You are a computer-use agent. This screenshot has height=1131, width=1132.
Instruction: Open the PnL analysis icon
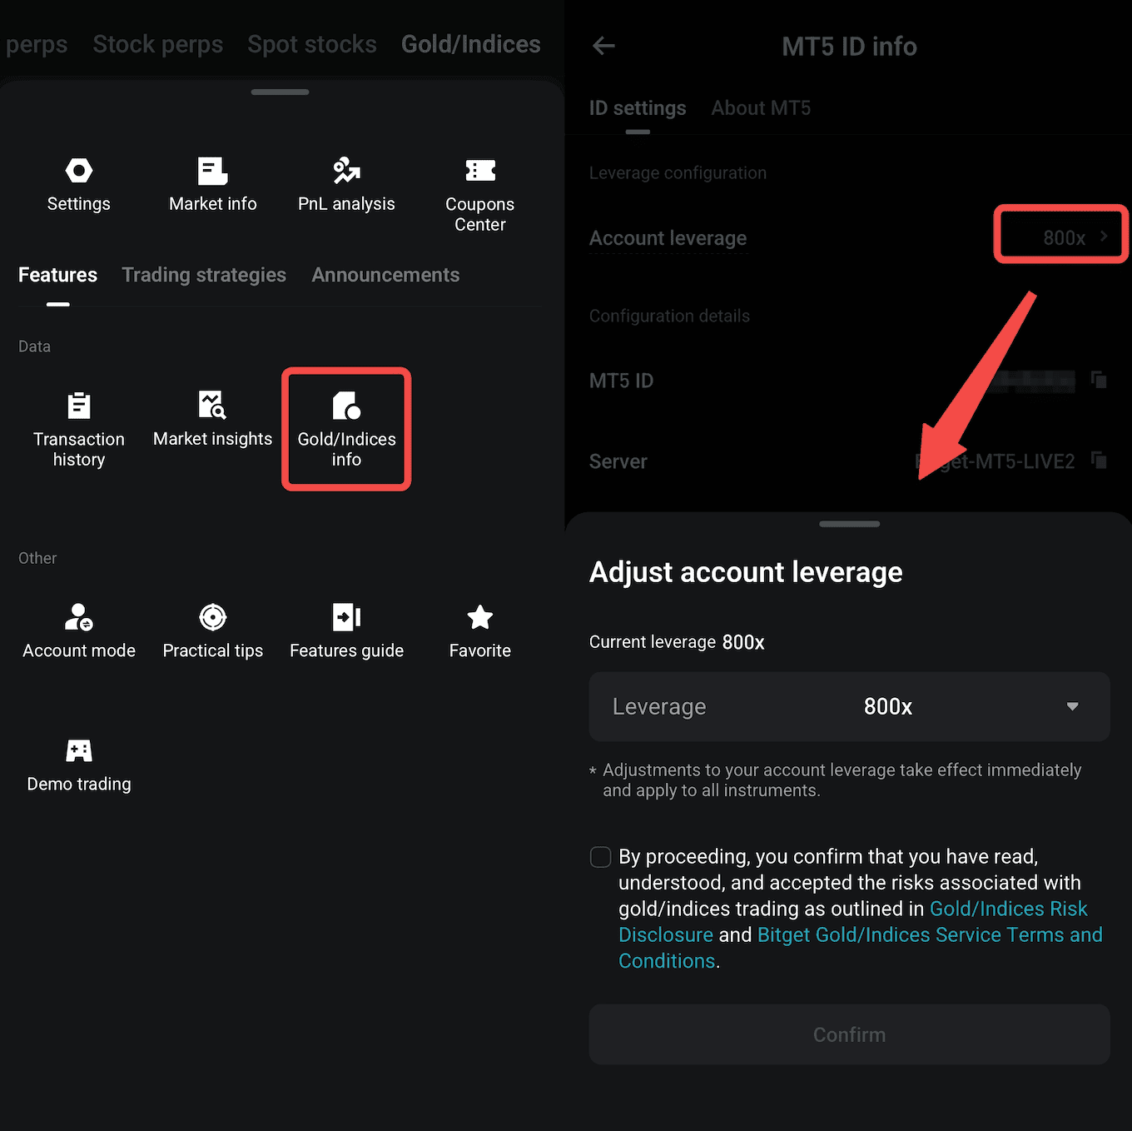346,171
